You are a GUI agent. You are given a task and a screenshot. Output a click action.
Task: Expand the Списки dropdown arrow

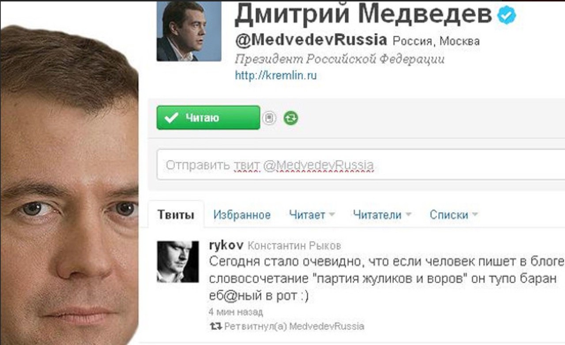click(475, 215)
